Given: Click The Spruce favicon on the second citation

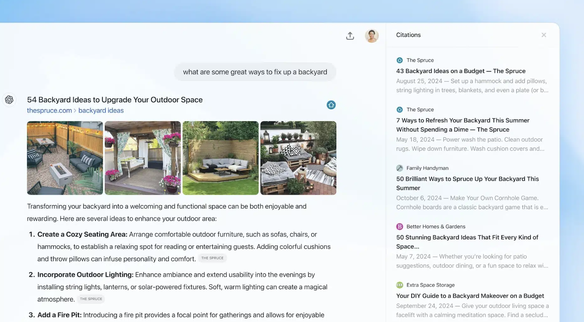Looking at the screenshot, I should (400, 109).
